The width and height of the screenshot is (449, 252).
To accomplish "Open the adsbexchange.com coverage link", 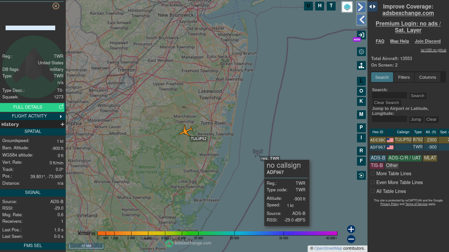I will click(x=408, y=13).
